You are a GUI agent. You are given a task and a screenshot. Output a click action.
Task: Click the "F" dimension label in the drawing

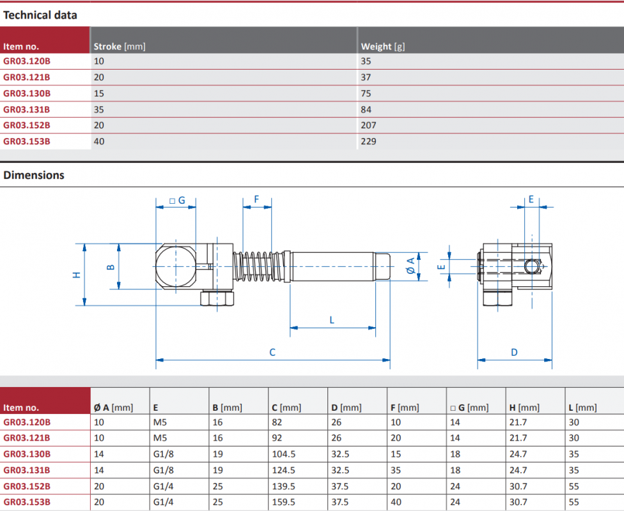coord(256,199)
